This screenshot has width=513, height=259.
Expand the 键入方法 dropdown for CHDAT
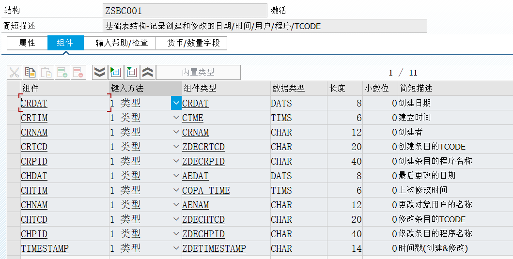click(x=176, y=176)
